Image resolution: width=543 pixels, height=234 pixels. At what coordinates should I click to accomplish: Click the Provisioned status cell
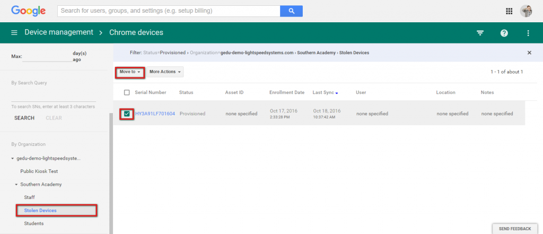[x=192, y=114]
